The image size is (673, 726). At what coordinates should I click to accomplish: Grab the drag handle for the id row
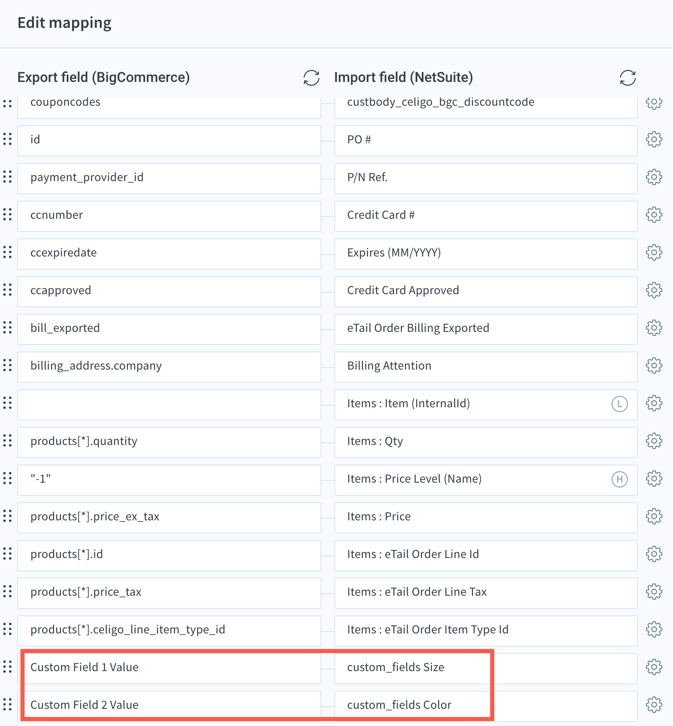[x=7, y=140]
